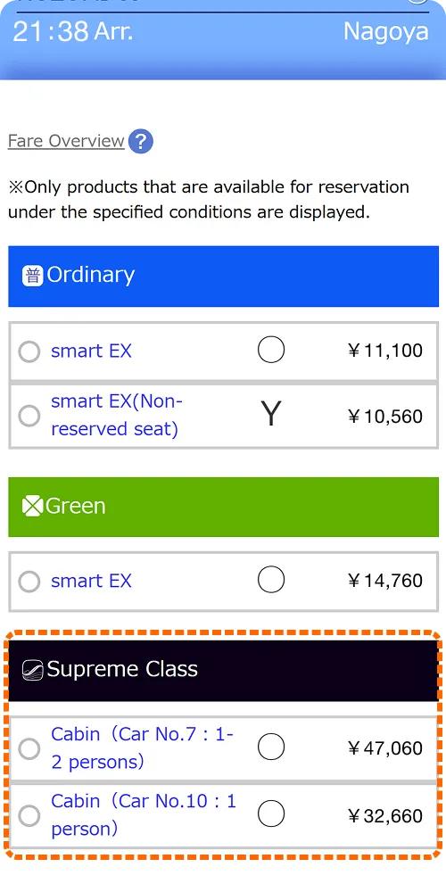The height and width of the screenshot is (892, 446).
Task: Click the Fare Overview help question-mark icon
Action: pyautogui.click(x=141, y=141)
